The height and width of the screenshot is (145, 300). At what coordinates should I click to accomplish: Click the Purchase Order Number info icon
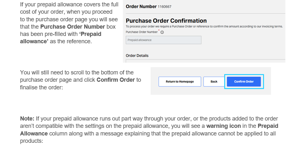click(x=162, y=32)
